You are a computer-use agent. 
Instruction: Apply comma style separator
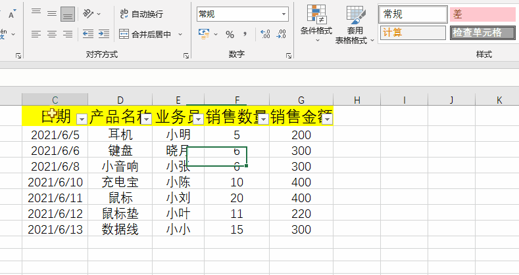pyautogui.click(x=245, y=34)
